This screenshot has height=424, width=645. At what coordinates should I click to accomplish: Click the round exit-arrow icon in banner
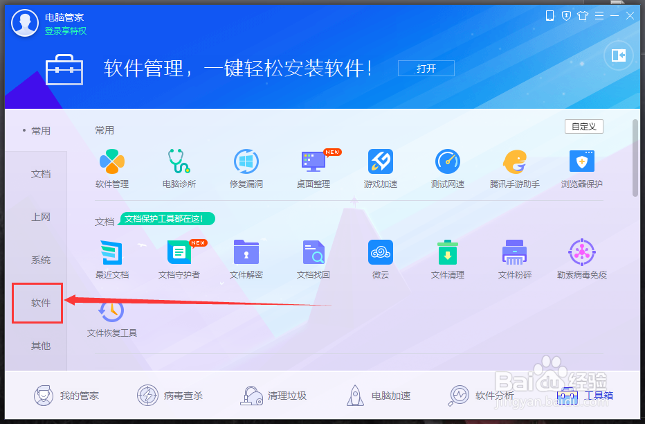pyautogui.click(x=618, y=55)
